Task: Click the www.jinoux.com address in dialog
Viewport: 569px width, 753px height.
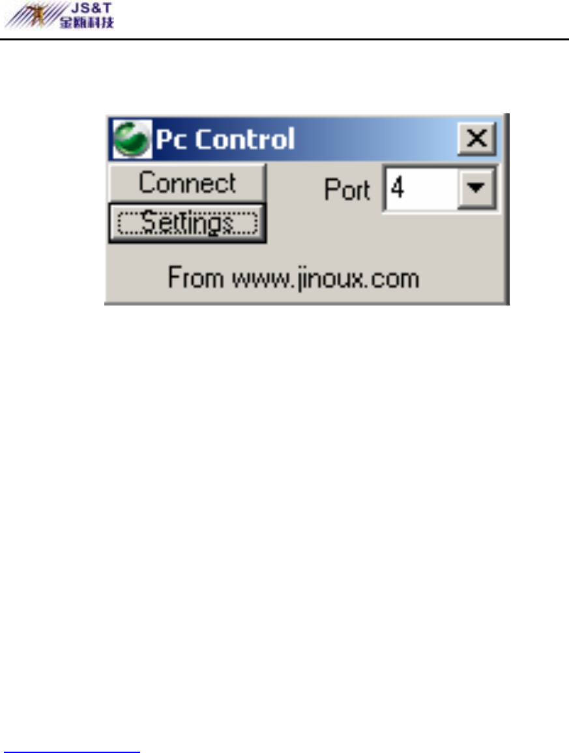Action: pos(326,279)
